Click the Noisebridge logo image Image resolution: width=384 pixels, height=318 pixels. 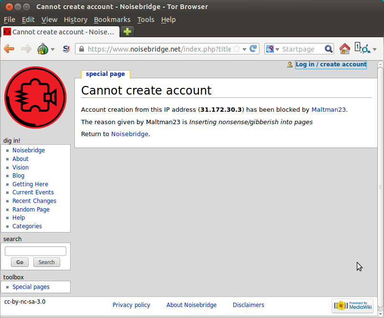[35, 97]
